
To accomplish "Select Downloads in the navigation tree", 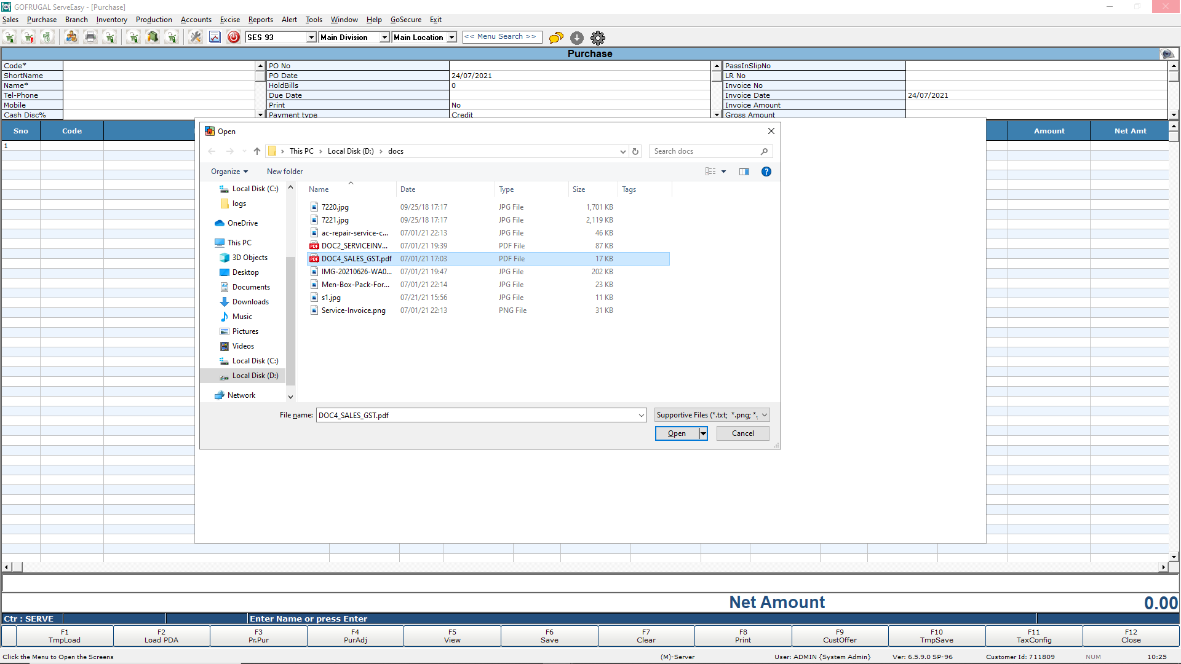I will 250,302.
